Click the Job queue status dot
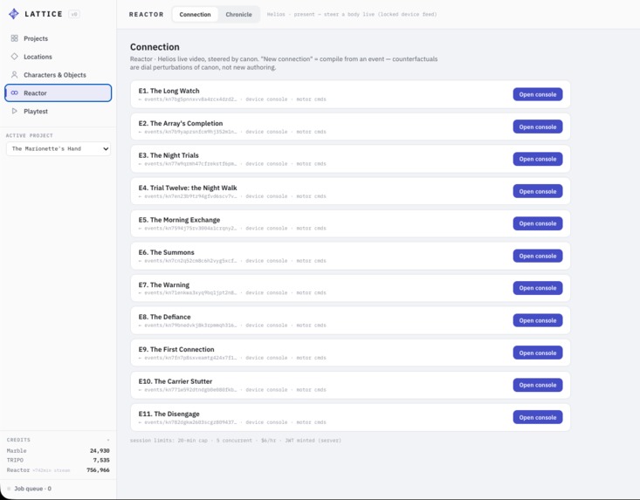This screenshot has width=640, height=500. tap(9, 489)
